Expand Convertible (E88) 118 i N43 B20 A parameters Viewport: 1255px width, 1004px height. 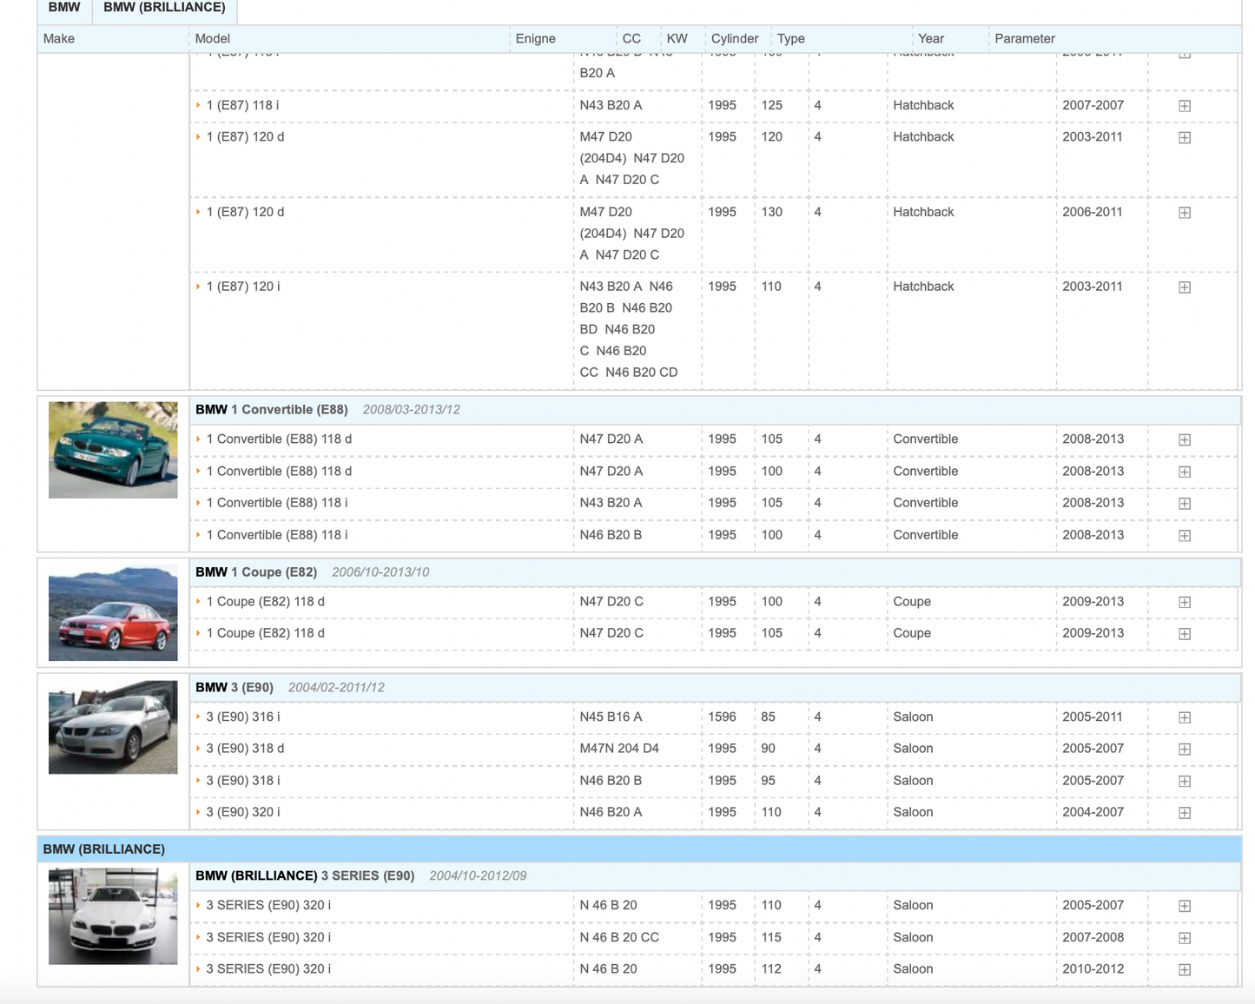(x=1184, y=504)
